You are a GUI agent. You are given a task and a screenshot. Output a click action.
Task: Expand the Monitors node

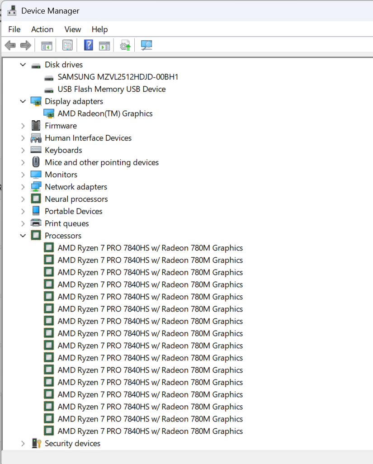coord(23,175)
